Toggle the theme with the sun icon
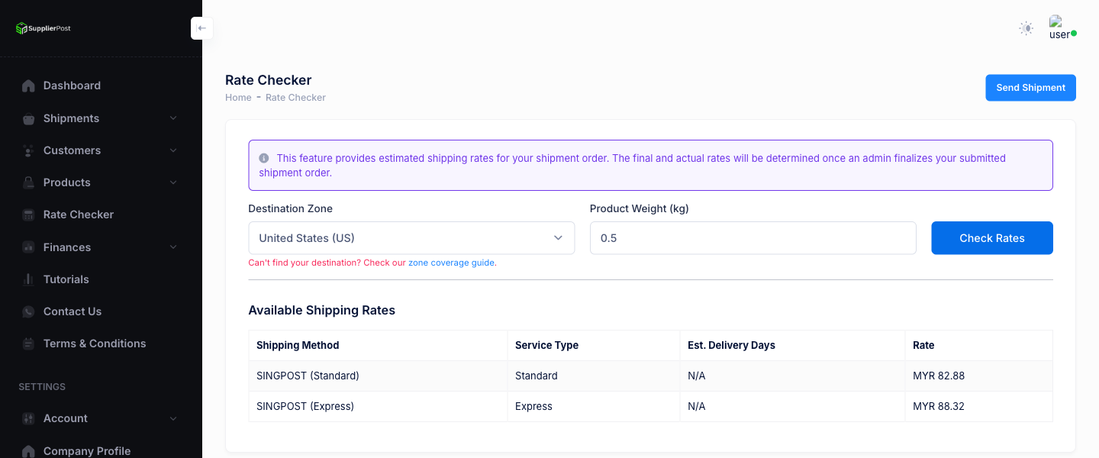This screenshot has width=1099, height=458. click(1026, 27)
